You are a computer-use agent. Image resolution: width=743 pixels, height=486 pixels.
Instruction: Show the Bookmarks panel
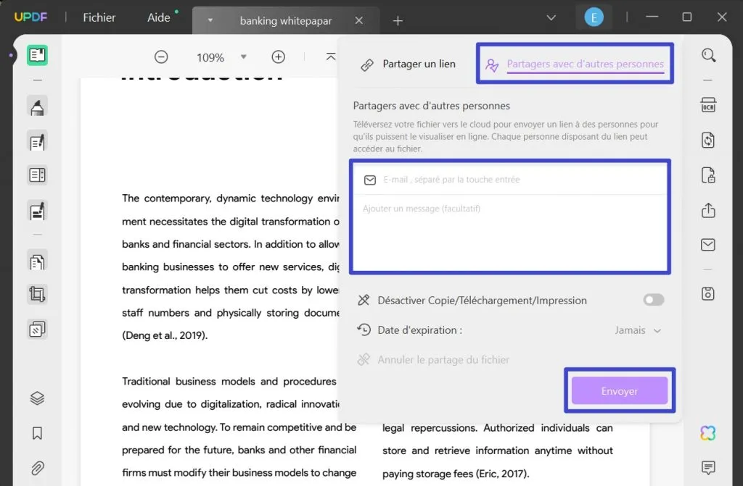pyautogui.click(x=37, y=433)
